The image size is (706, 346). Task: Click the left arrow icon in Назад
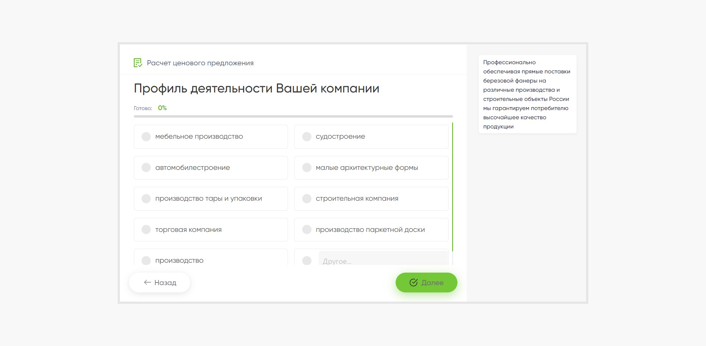click(147, 282)
